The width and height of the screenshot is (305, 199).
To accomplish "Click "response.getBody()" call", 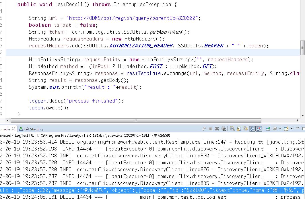I will click(100, 80).
